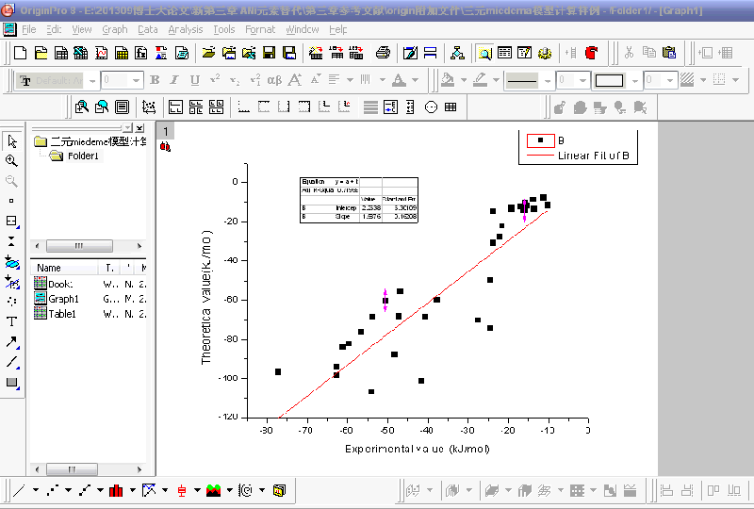
Task: Select the Zoom In magnifier tool
Action: click(12, 161)
